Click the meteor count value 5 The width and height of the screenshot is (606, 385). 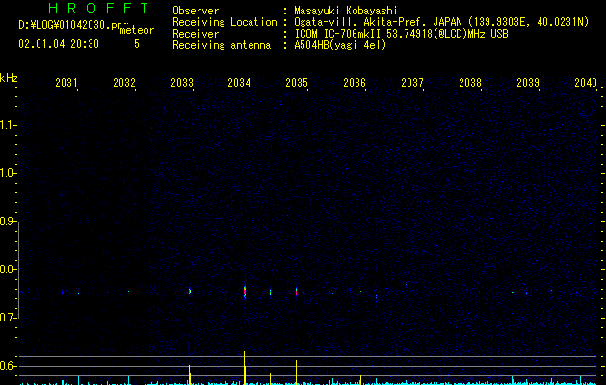[137, 44]
